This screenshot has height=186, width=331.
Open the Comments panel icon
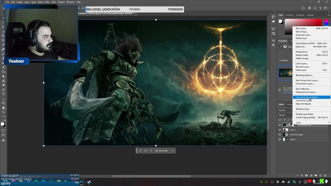[x=273, y=21]
